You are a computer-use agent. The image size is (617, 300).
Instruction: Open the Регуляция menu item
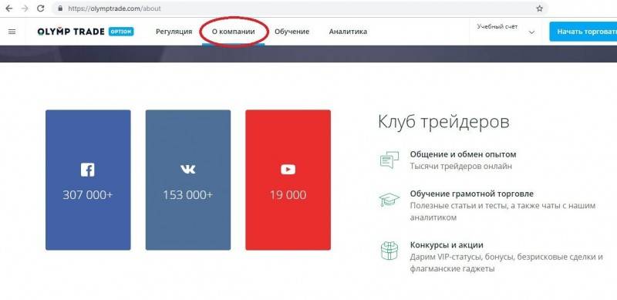point(174,32)
